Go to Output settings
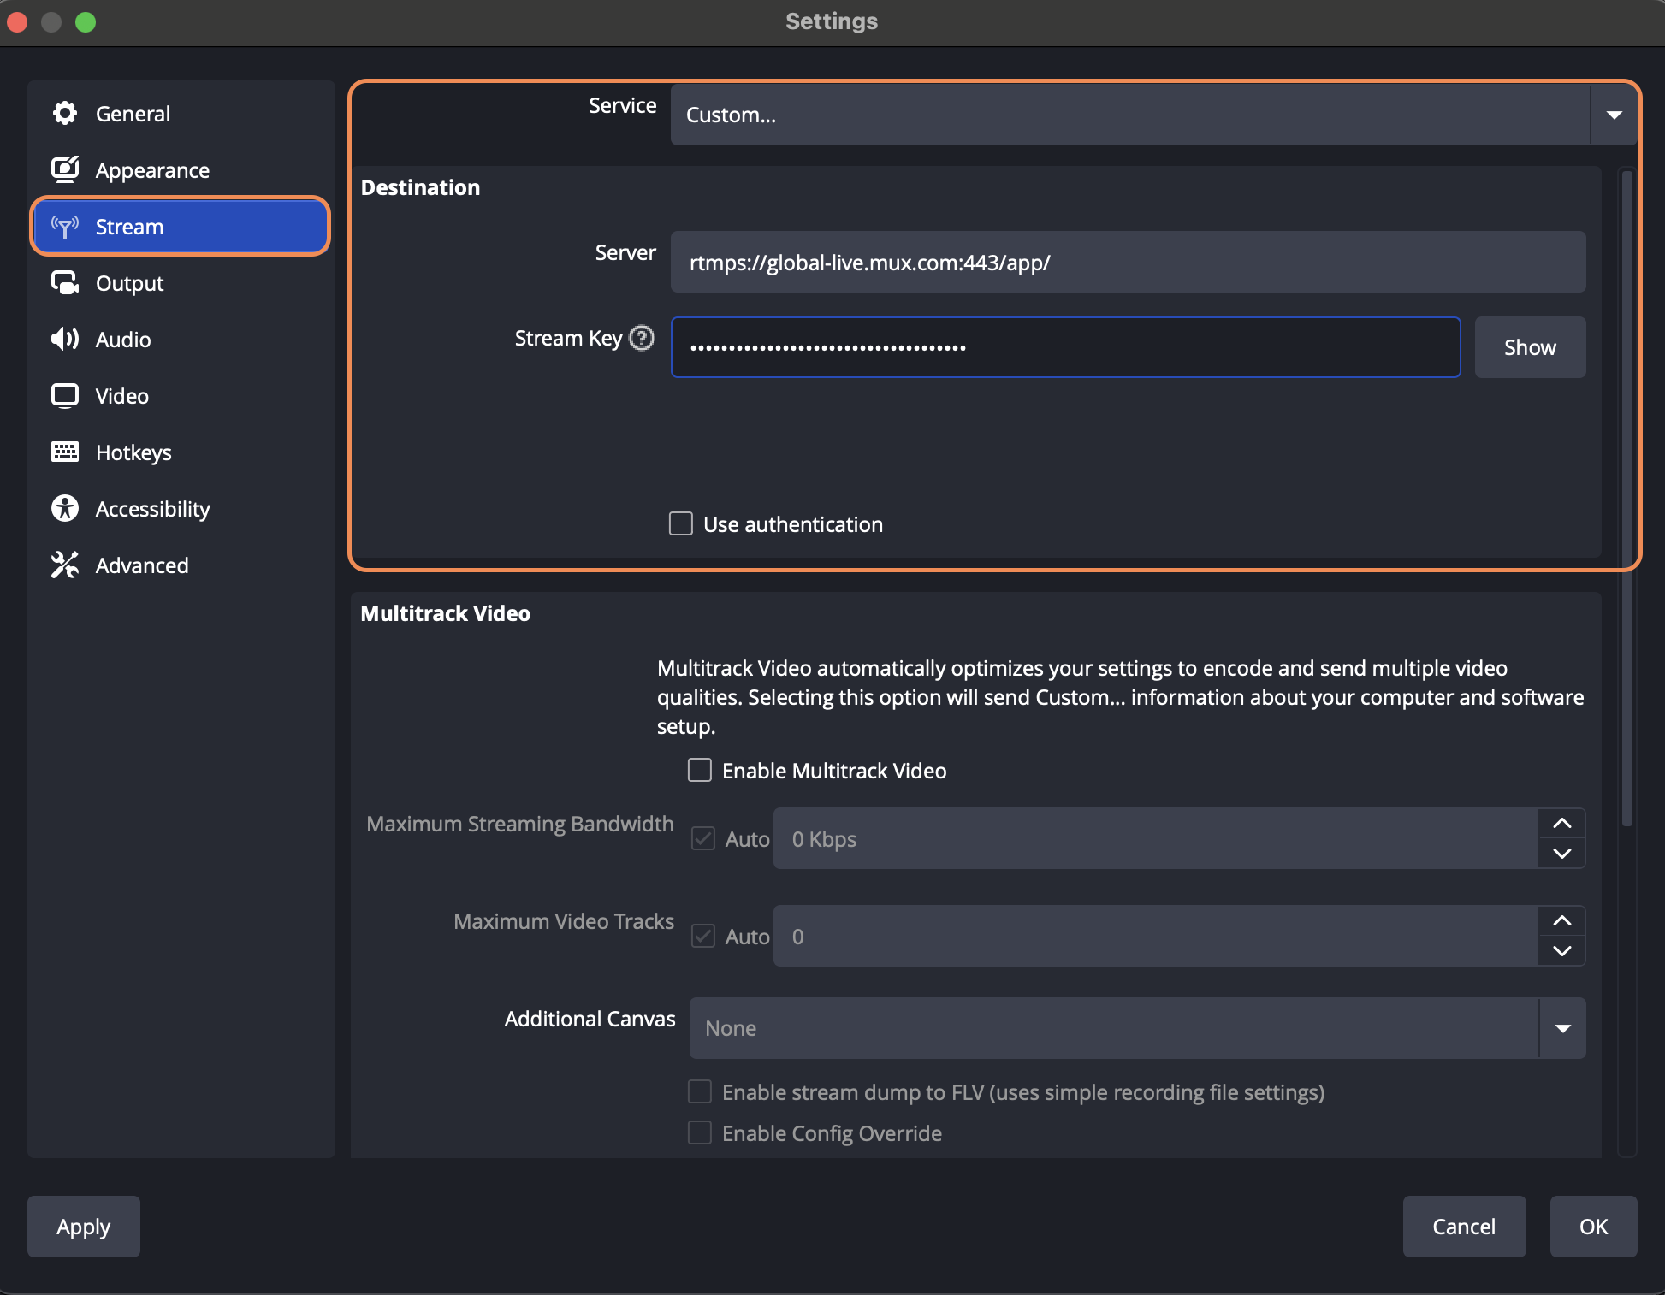 (181, 283)
